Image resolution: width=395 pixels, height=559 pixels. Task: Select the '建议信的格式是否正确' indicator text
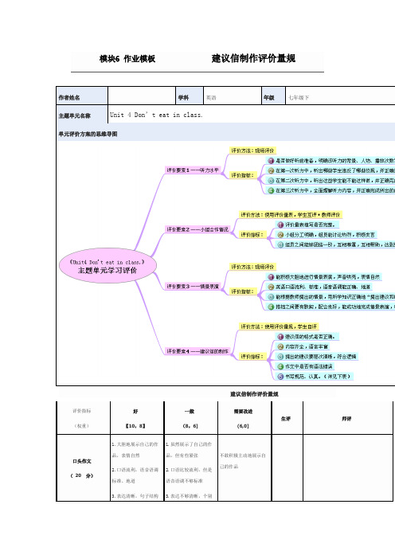(310, 336)
